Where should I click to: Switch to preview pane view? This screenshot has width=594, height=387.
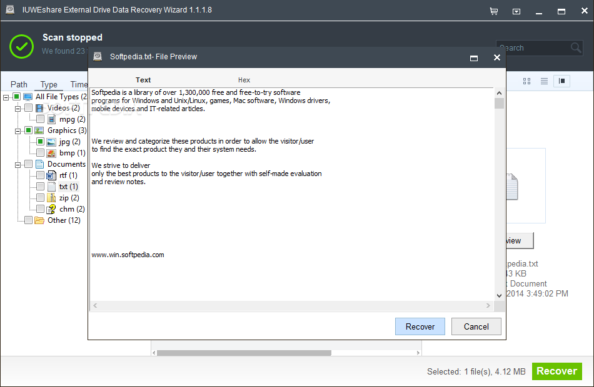[x=562, y=81]
